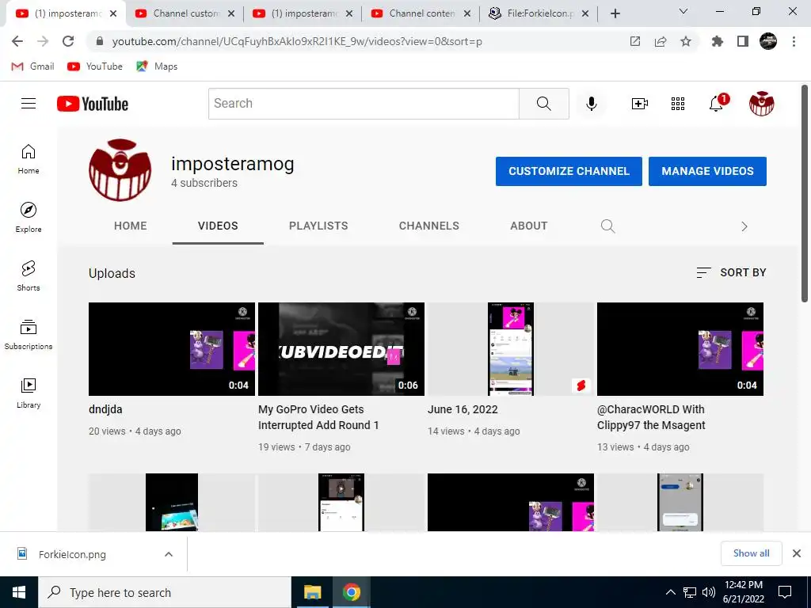Switch to the PLAYLISTS tab
Screen dimensions: 811x608
(x=318, y=226)
